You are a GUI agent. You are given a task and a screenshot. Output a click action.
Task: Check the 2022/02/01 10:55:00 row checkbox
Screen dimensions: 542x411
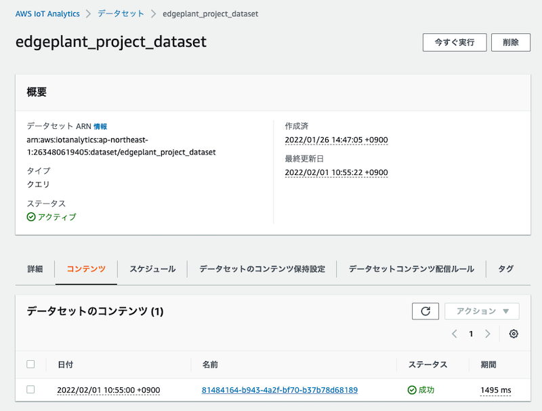tap(30, 389)
